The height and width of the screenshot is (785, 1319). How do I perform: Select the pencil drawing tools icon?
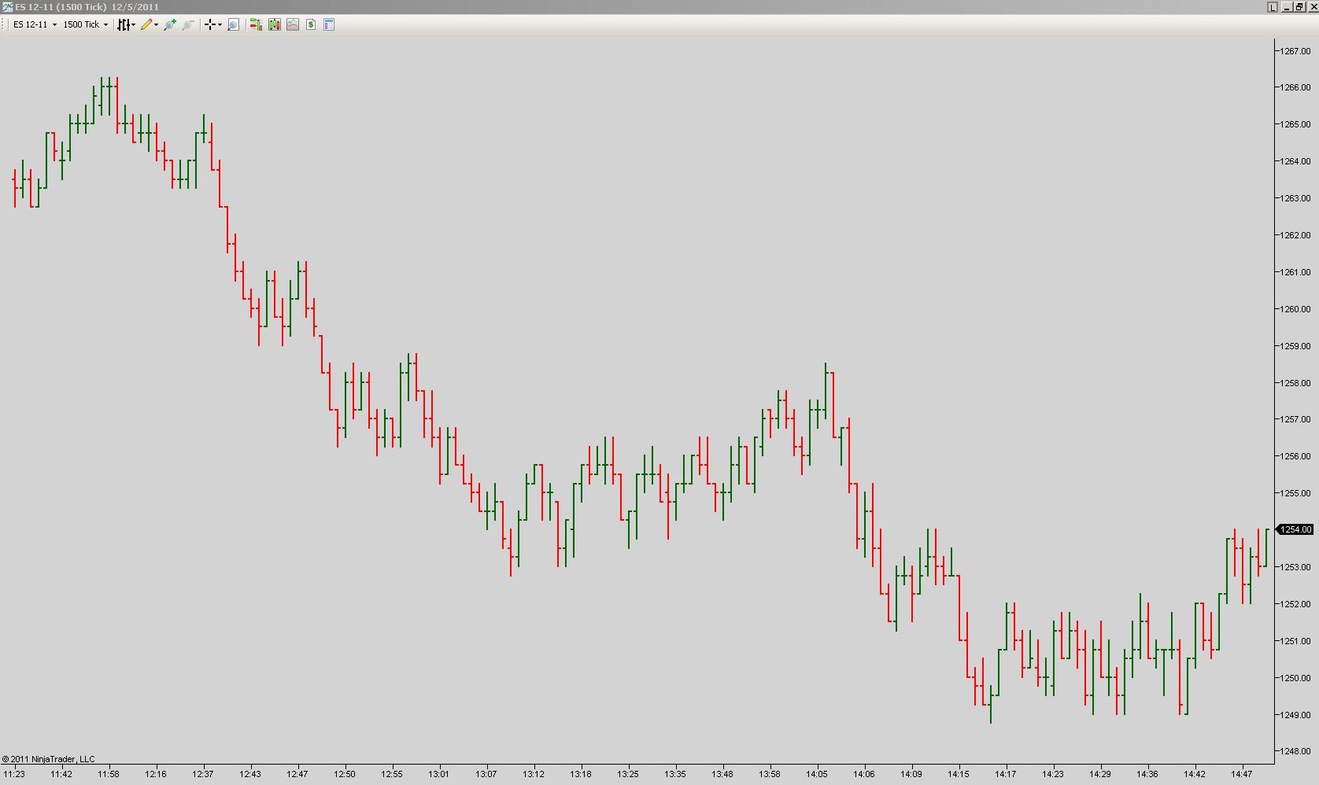click(x=146, y=24)
